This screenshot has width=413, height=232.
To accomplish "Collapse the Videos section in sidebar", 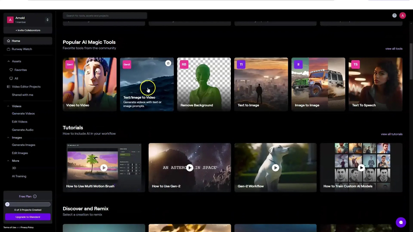I will [x=8, y=106].
